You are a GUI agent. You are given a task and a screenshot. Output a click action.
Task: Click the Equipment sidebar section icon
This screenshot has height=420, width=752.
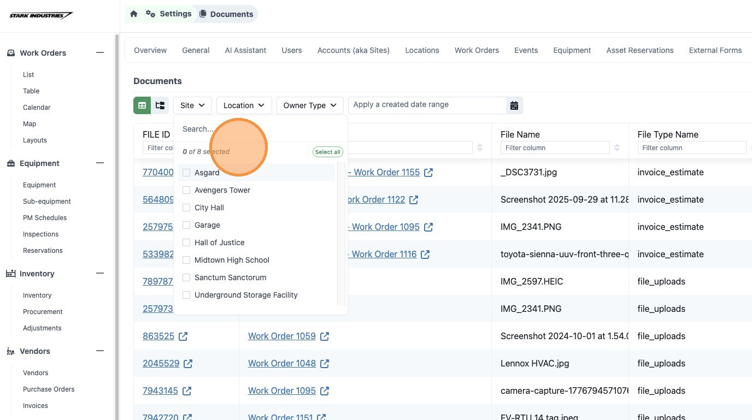tap(11, 163)
